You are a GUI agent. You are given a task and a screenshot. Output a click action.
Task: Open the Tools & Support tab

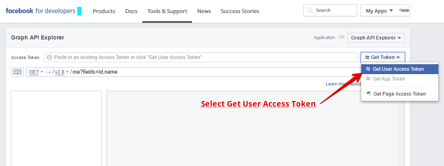pyautogui.click(x=167, y=11)
